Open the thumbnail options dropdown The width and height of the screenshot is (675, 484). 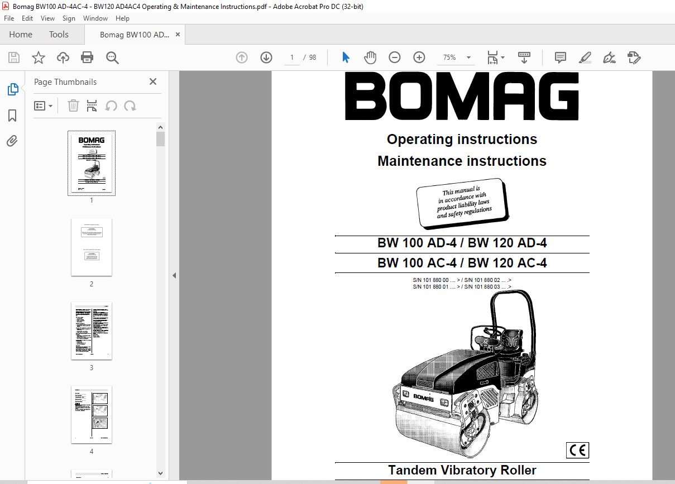[44, 106]
